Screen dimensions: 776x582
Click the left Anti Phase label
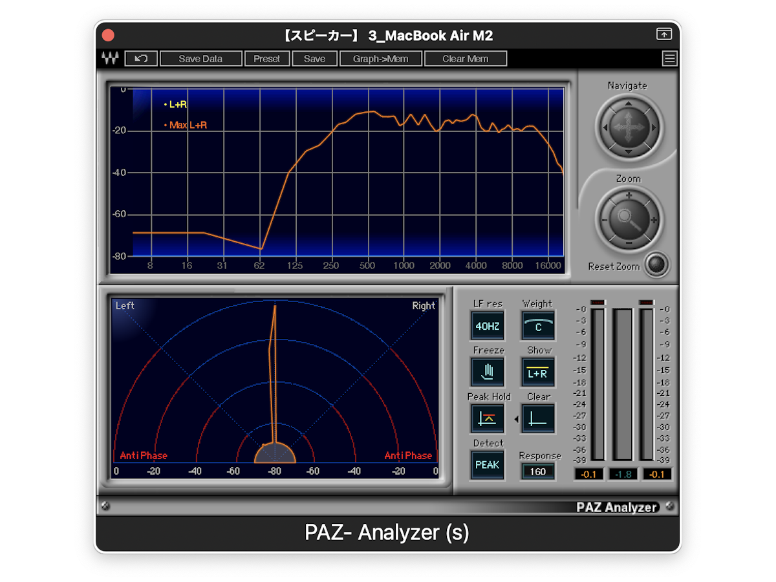click(144, 455)
